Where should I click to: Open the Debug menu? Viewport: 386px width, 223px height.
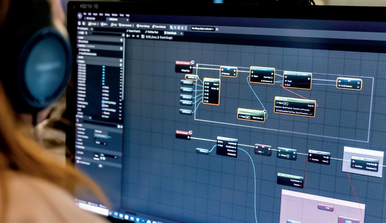(x=107, y=14)
